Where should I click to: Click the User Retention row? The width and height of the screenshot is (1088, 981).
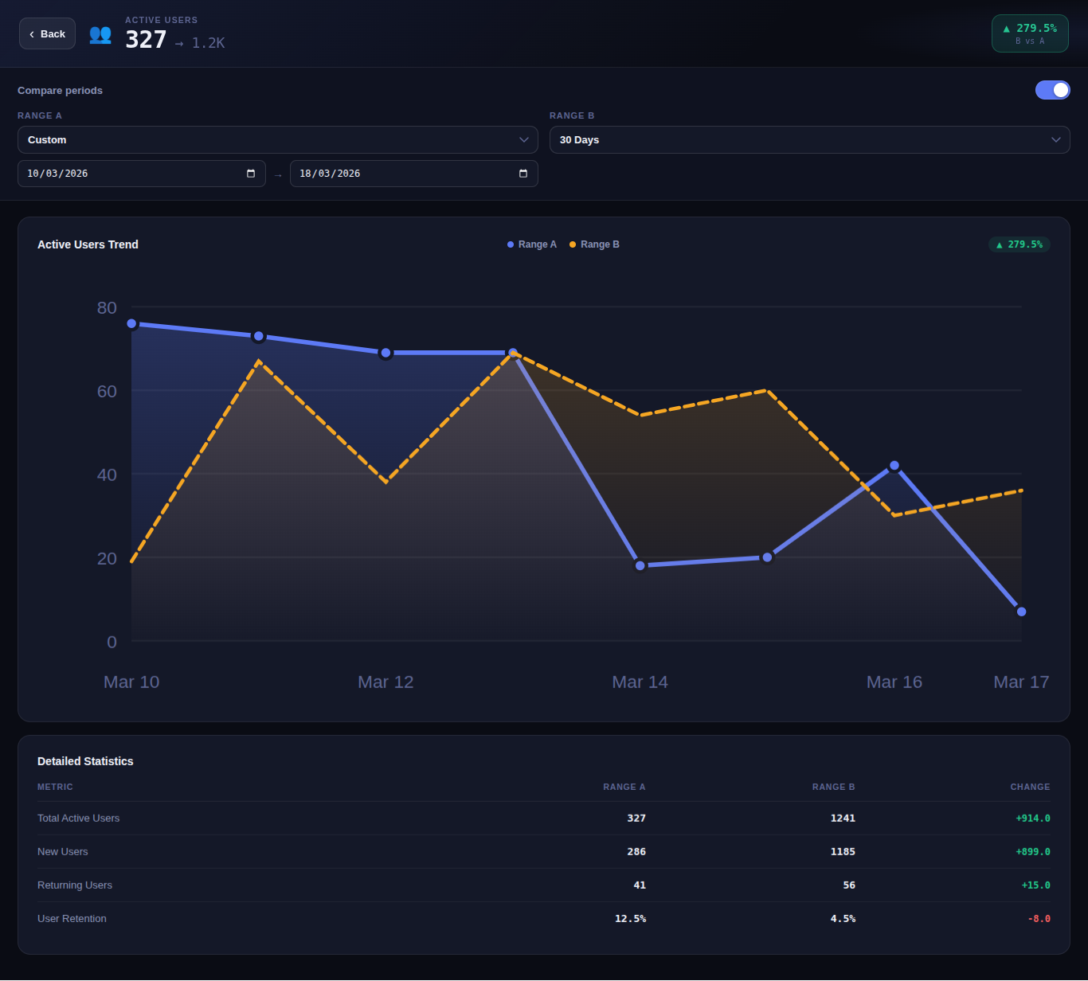tap(543, 918)
